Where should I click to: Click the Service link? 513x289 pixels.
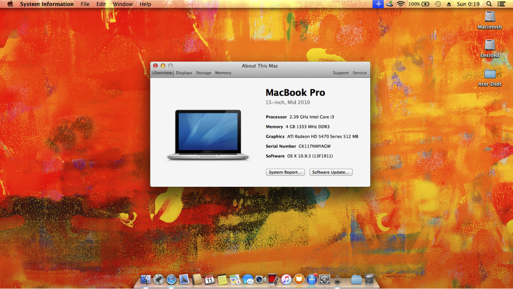coord(360,73)
